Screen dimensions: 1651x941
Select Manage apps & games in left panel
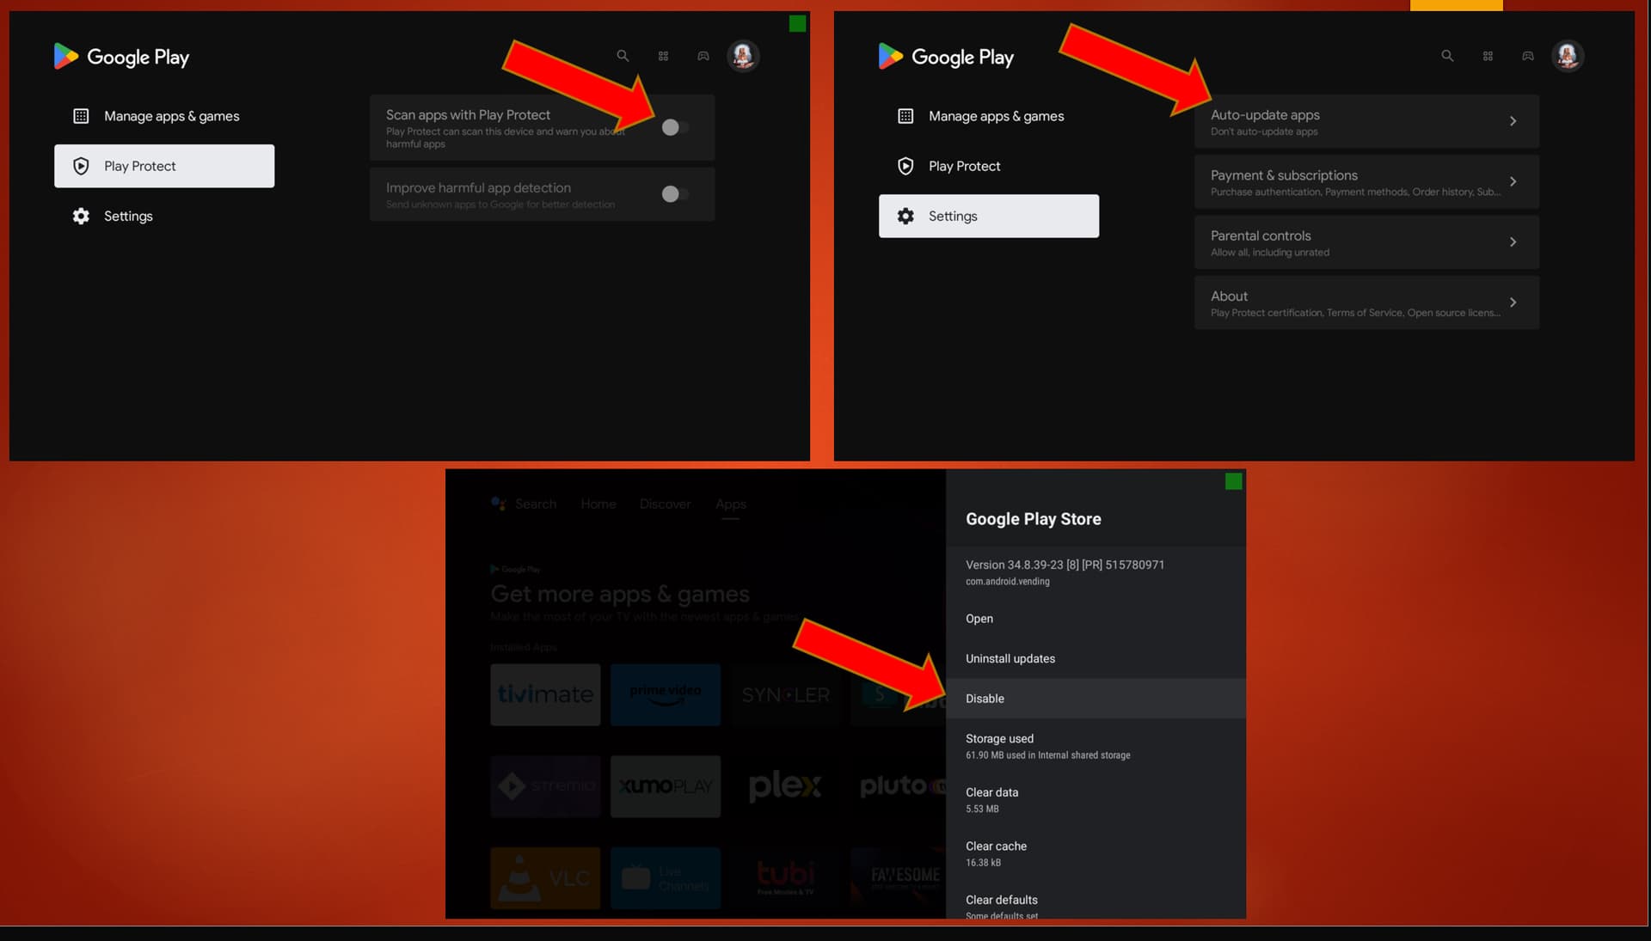coord(164,116)
